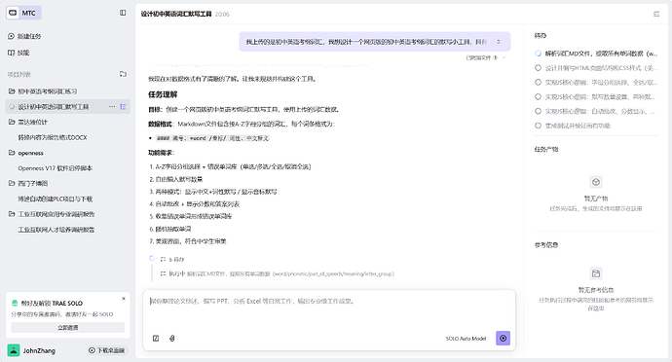Toggle todo circle for 设计并编写HTML页面
The height and width of the screenshot is (362, 672).
pos(538,68)
